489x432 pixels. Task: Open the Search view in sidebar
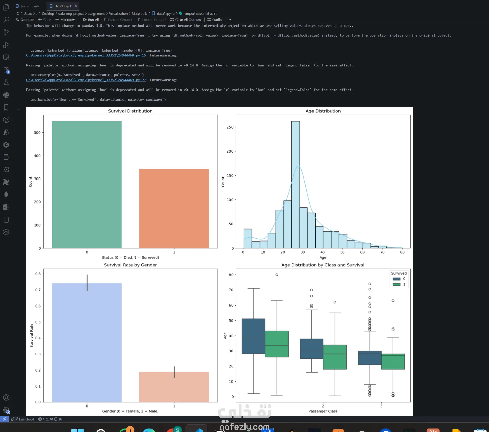pyautogui.click(x=6, y=20)
